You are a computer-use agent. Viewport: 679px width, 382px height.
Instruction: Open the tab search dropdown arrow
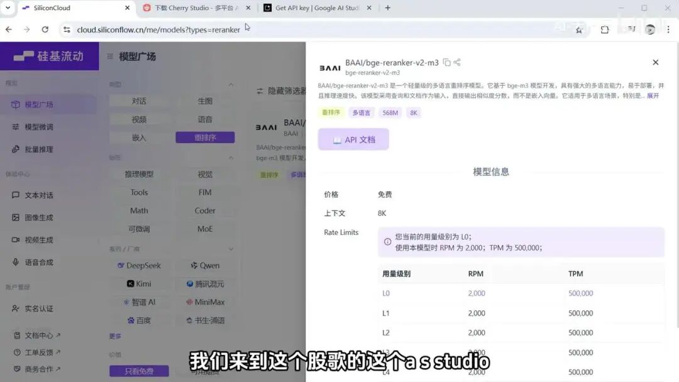pos(8,8)
